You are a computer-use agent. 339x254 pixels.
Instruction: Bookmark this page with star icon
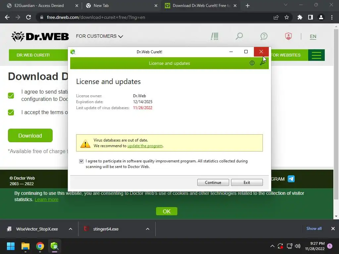point(287,17)
